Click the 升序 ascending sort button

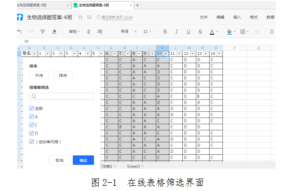[x=39, y=75]
